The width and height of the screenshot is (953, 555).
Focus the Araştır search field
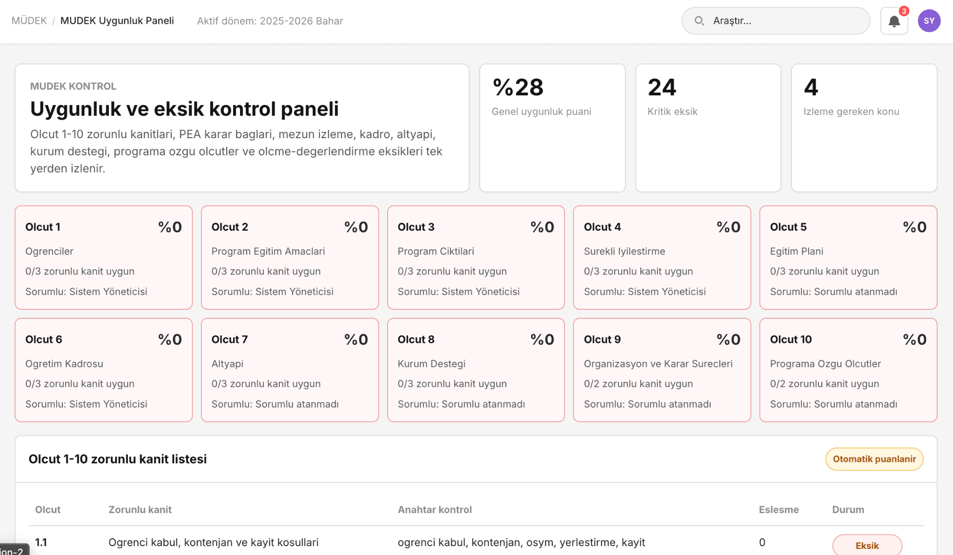click(776, 21)
